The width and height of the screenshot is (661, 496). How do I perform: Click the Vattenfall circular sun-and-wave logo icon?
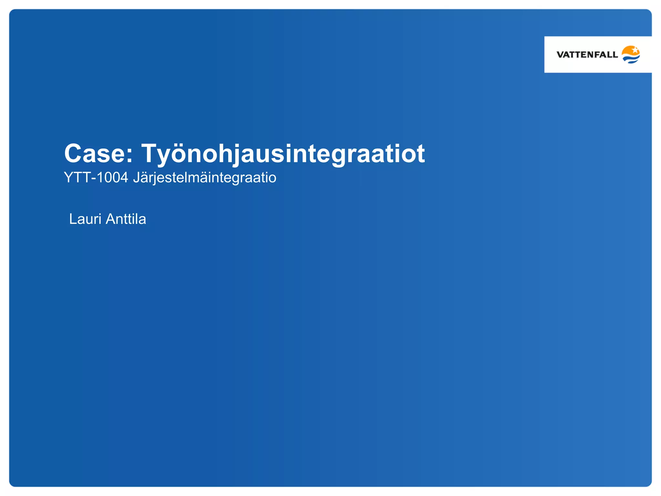(631, 55)
